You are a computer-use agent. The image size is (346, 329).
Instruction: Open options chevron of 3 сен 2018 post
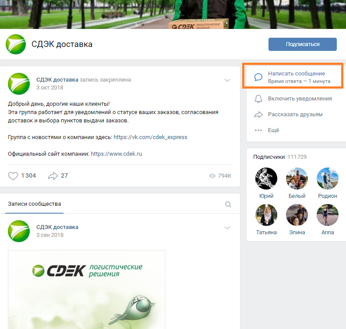(227, 228)
